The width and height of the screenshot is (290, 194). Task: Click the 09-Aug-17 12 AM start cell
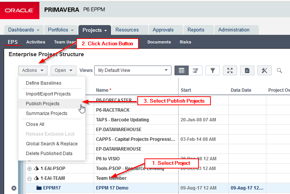(x=203, y=188)
